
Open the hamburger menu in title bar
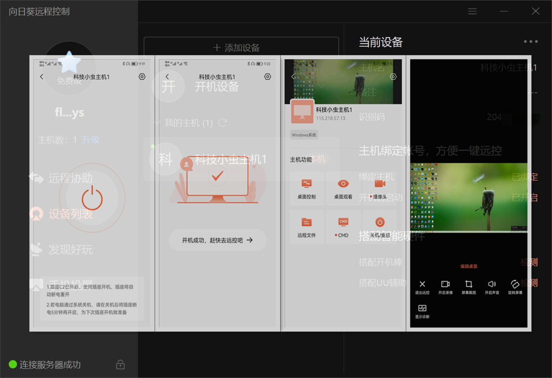472,11
